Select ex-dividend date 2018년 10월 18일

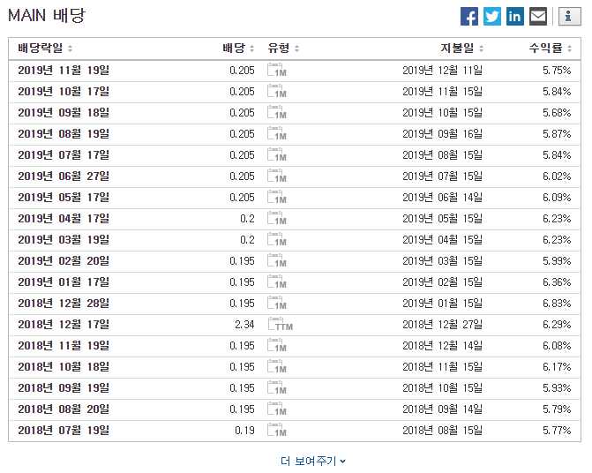(x=64, y=366)
